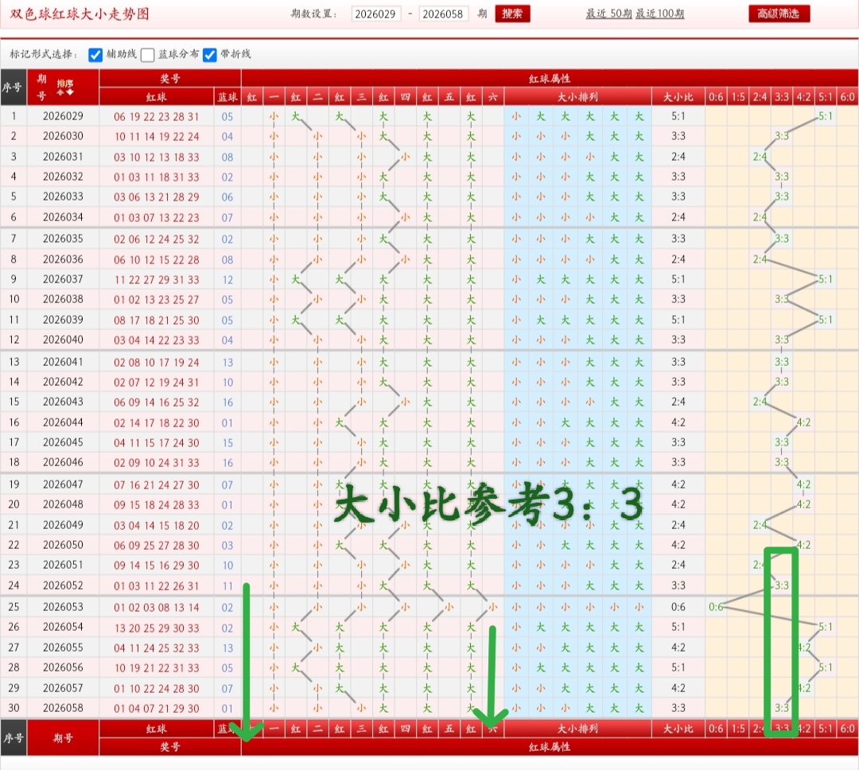This screenshot has height=770, width=859.
Task: Click the top 6:0 ratio column header
Action: click(848, 97)
